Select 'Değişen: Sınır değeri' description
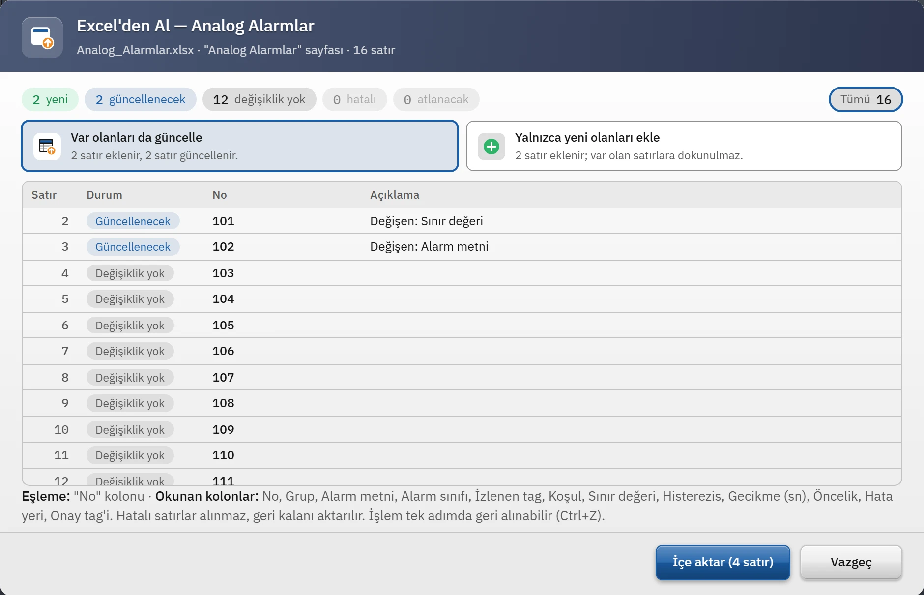The width and height of the screenshot is (924, 595). pos(427,221)
